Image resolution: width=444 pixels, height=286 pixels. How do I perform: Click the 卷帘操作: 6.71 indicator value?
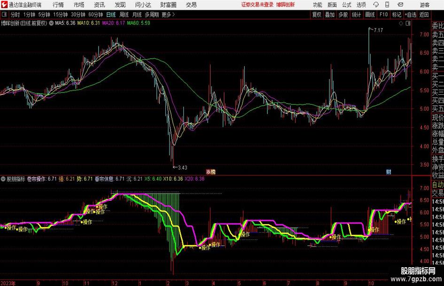42,179
